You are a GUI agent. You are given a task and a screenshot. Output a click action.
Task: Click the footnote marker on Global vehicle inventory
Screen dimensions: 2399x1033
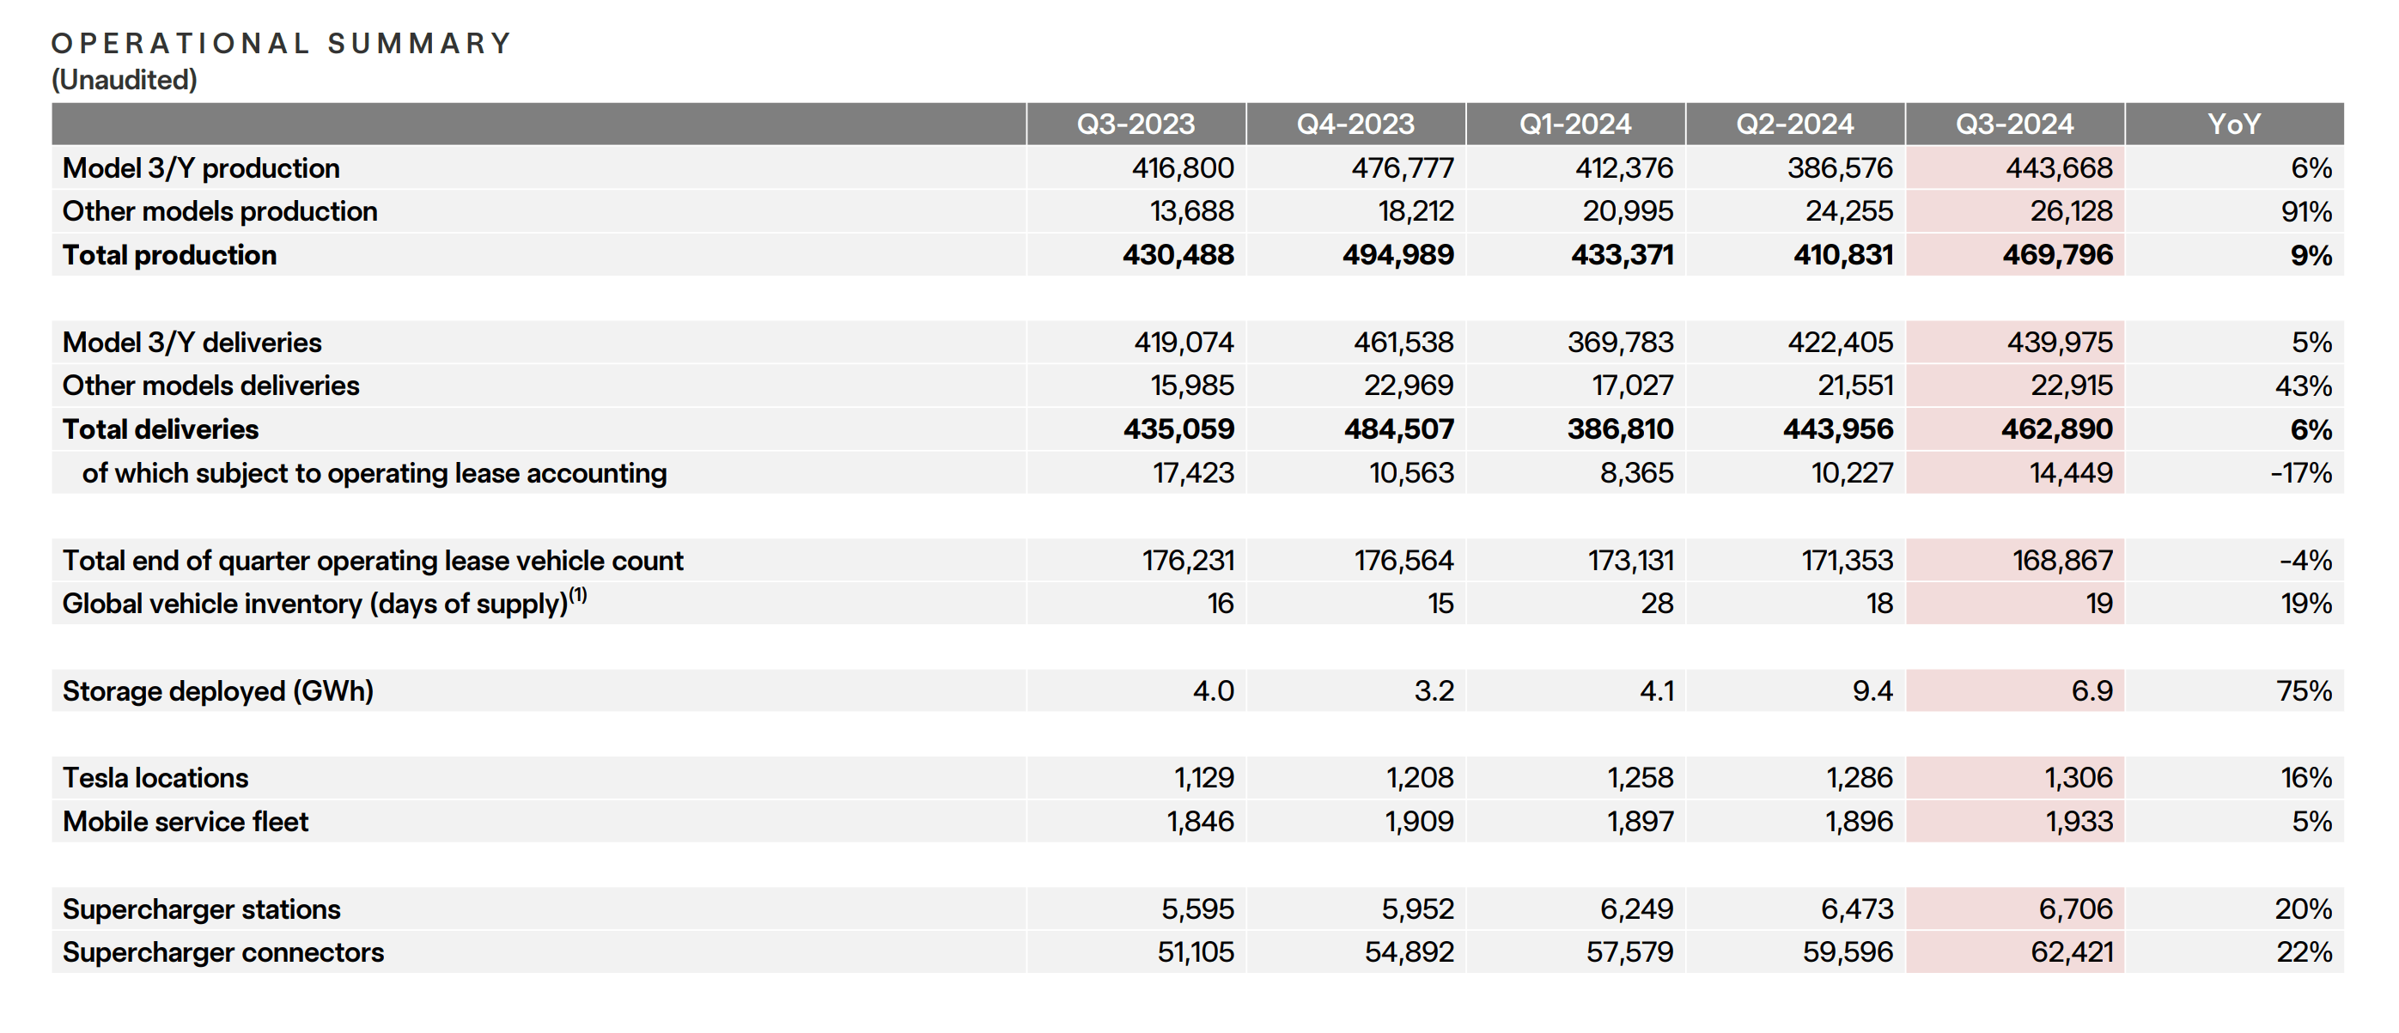click(577, 593)
